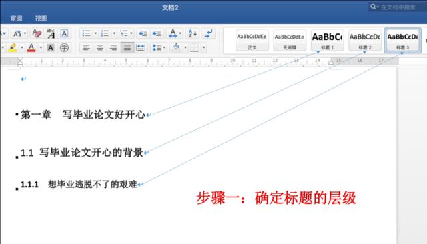Click the search in document field
The image size is (427, 244).
(x=398, y=7)
